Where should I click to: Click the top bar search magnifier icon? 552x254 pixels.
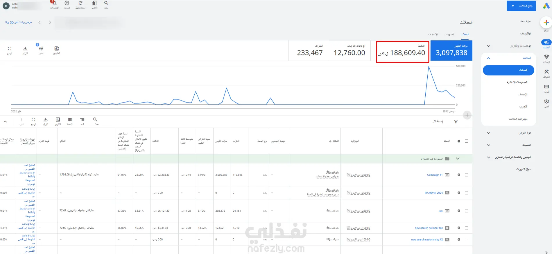coord(106,3)
